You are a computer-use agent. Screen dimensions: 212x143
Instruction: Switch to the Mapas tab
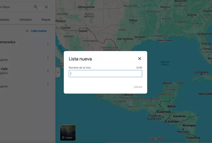pyautogui.click(x=46, y=19)
